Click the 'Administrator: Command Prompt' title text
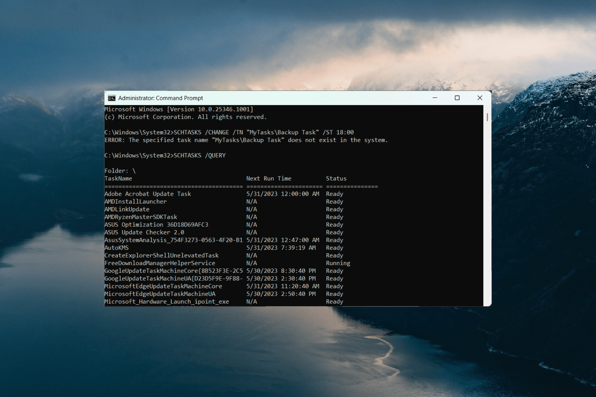The image size is (596, 397). click(160, 98)
